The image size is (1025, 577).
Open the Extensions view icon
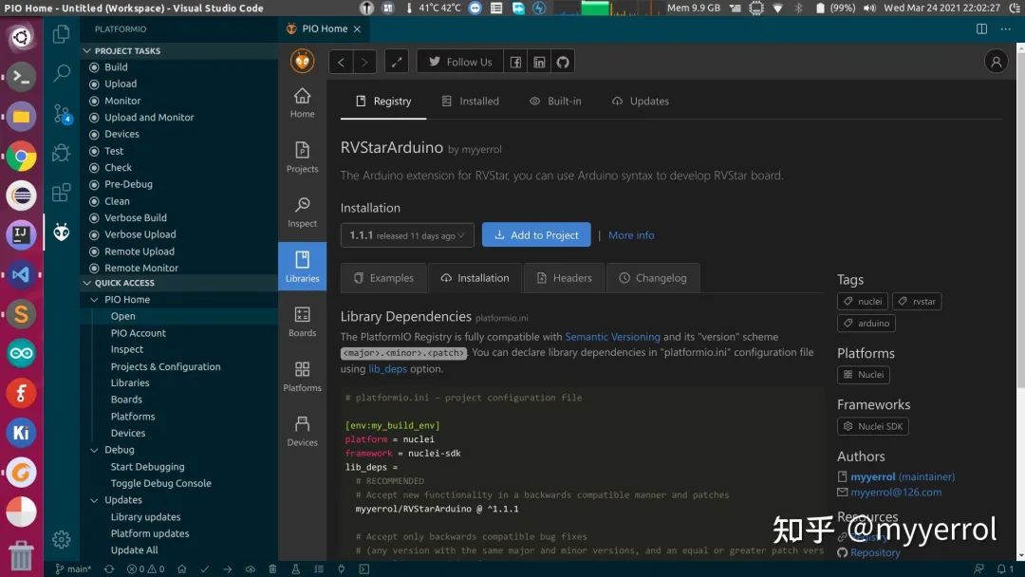click(61, 192)
